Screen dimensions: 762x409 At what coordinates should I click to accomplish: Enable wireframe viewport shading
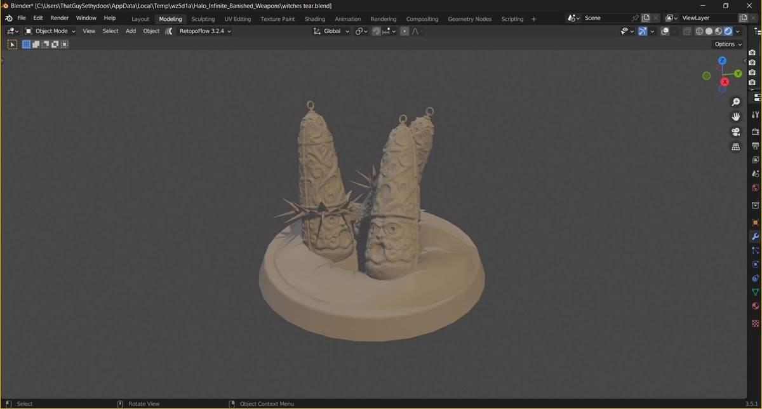(700, 31)
